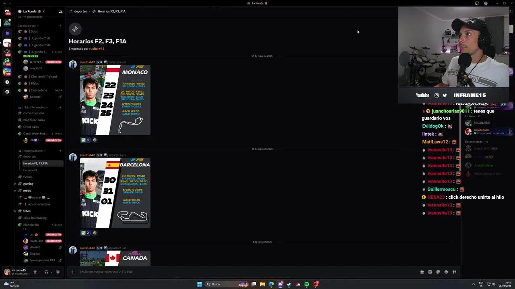
Task: Open Discord direct messages home icon
Action: (x=7, y=12)
